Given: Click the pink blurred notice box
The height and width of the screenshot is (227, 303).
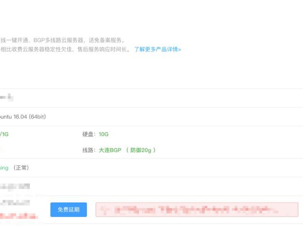Looking at the screenshot, I should (x=197, y=210).
